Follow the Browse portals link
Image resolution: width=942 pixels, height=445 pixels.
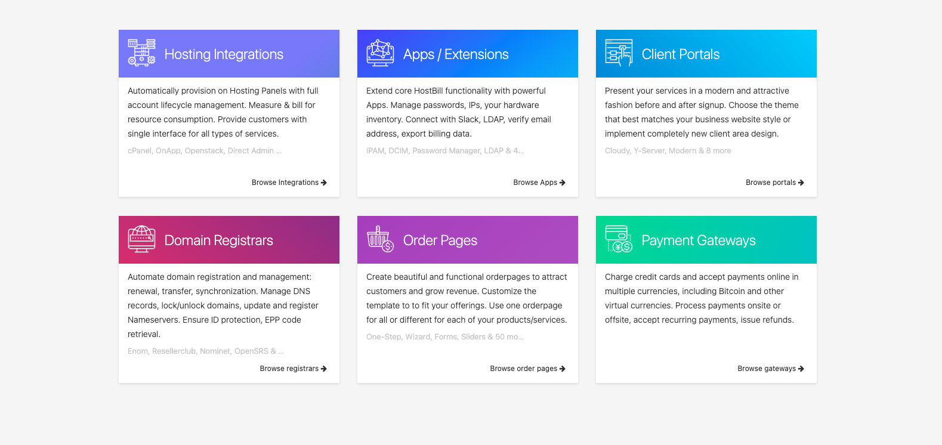tap(775, 183)
